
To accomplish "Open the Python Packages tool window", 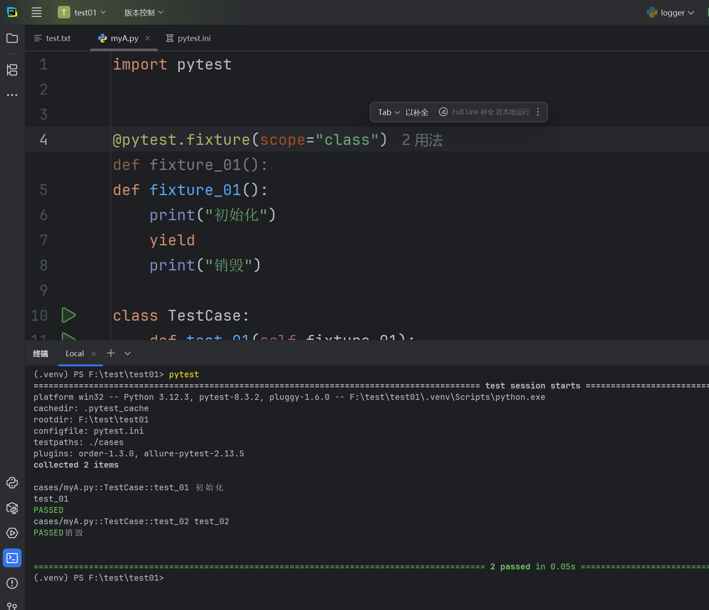I will tap(12, 508).
